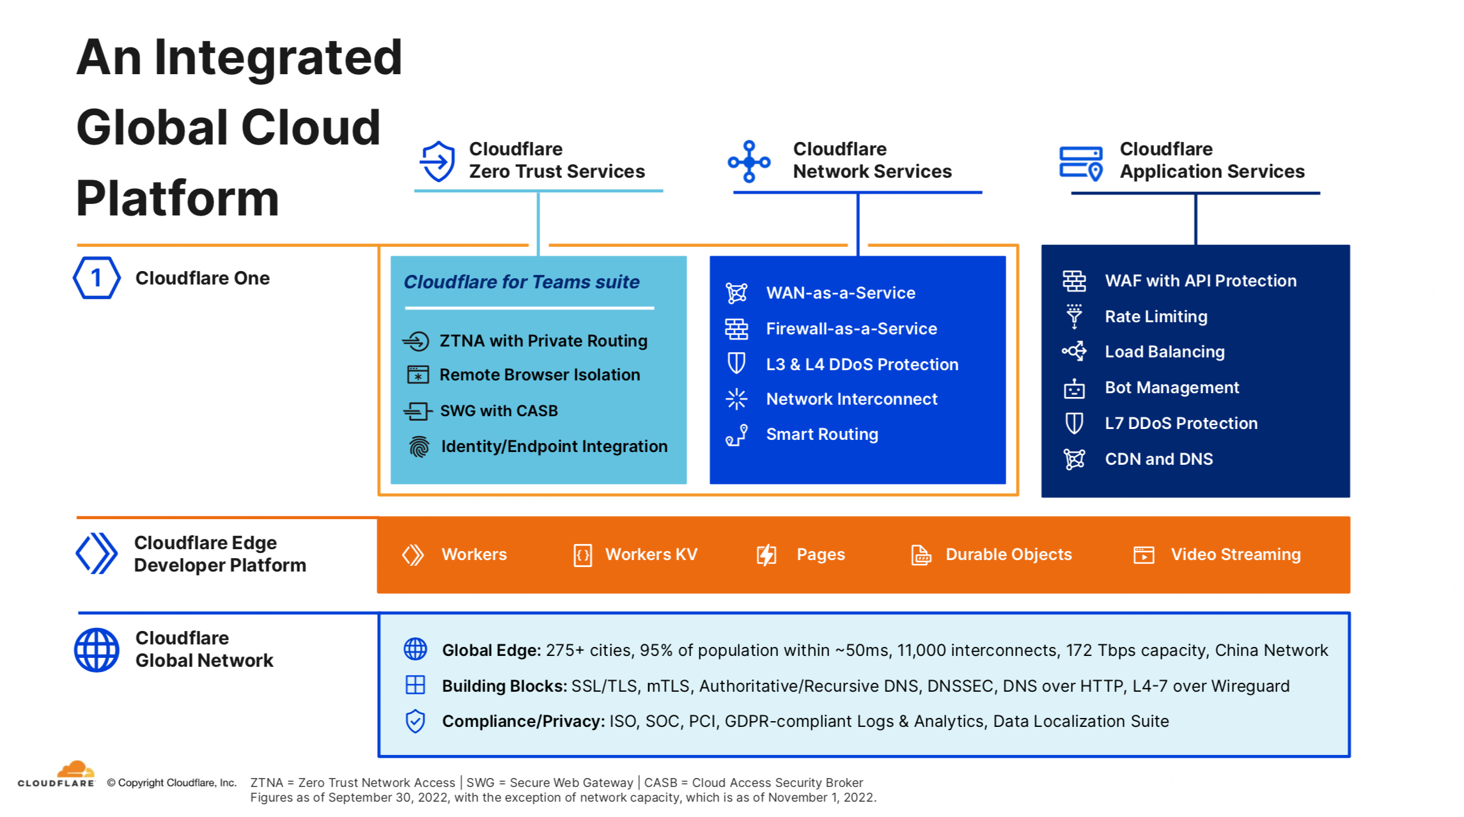Click the Global Network globe icon

point(97,650)
